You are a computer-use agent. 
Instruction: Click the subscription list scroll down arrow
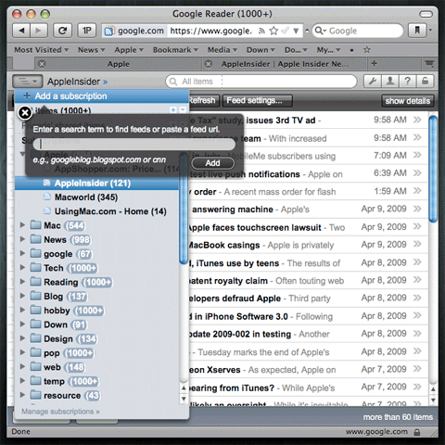click(184, 399)
